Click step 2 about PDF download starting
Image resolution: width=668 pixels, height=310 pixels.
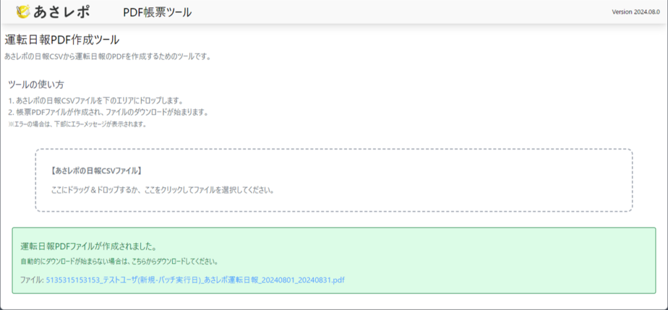pyautogui.click(x=108, y=113)
